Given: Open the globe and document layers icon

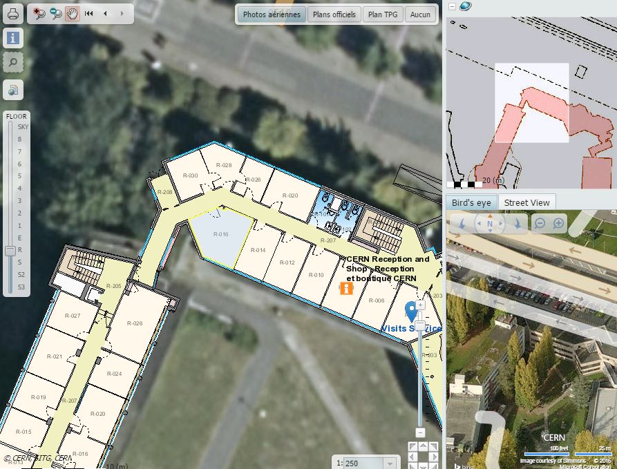Looking at the screenshot, I should click(13, 90).
